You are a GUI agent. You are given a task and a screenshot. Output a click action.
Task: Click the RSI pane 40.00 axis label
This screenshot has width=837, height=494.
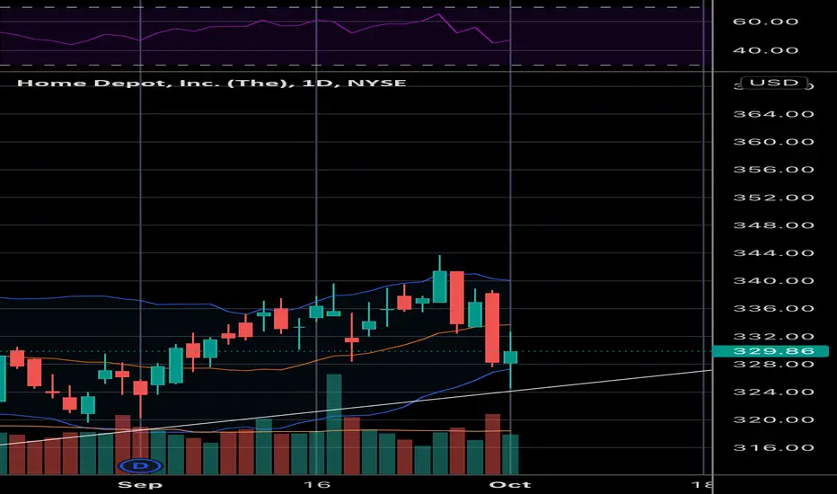(x=765, y=50)
